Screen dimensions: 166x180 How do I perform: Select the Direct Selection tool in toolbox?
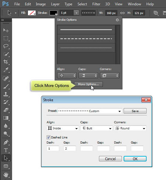[6, 158]
